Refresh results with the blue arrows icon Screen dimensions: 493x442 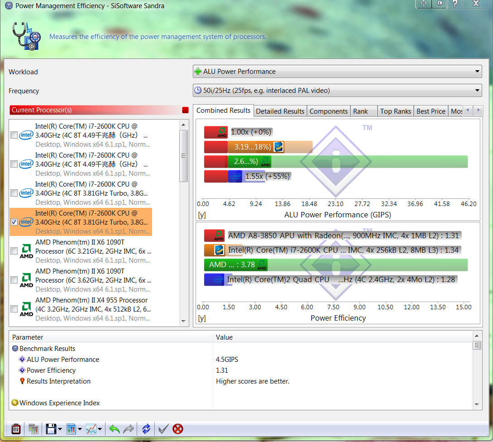point(146,429)
